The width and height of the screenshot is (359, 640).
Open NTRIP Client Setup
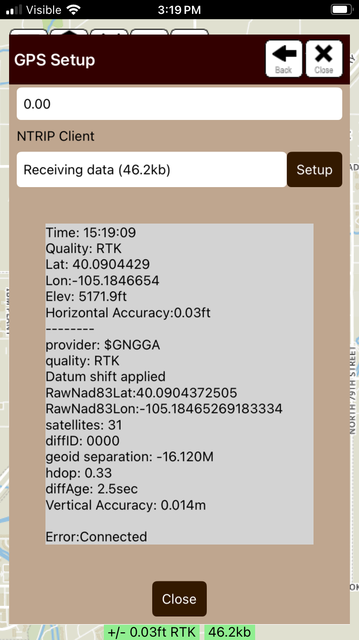point(314,169)
